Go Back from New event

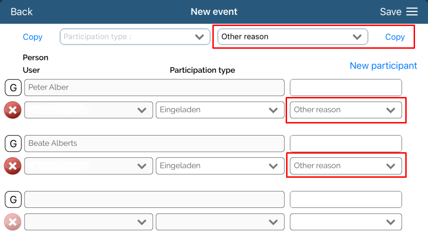click(22, 12)
